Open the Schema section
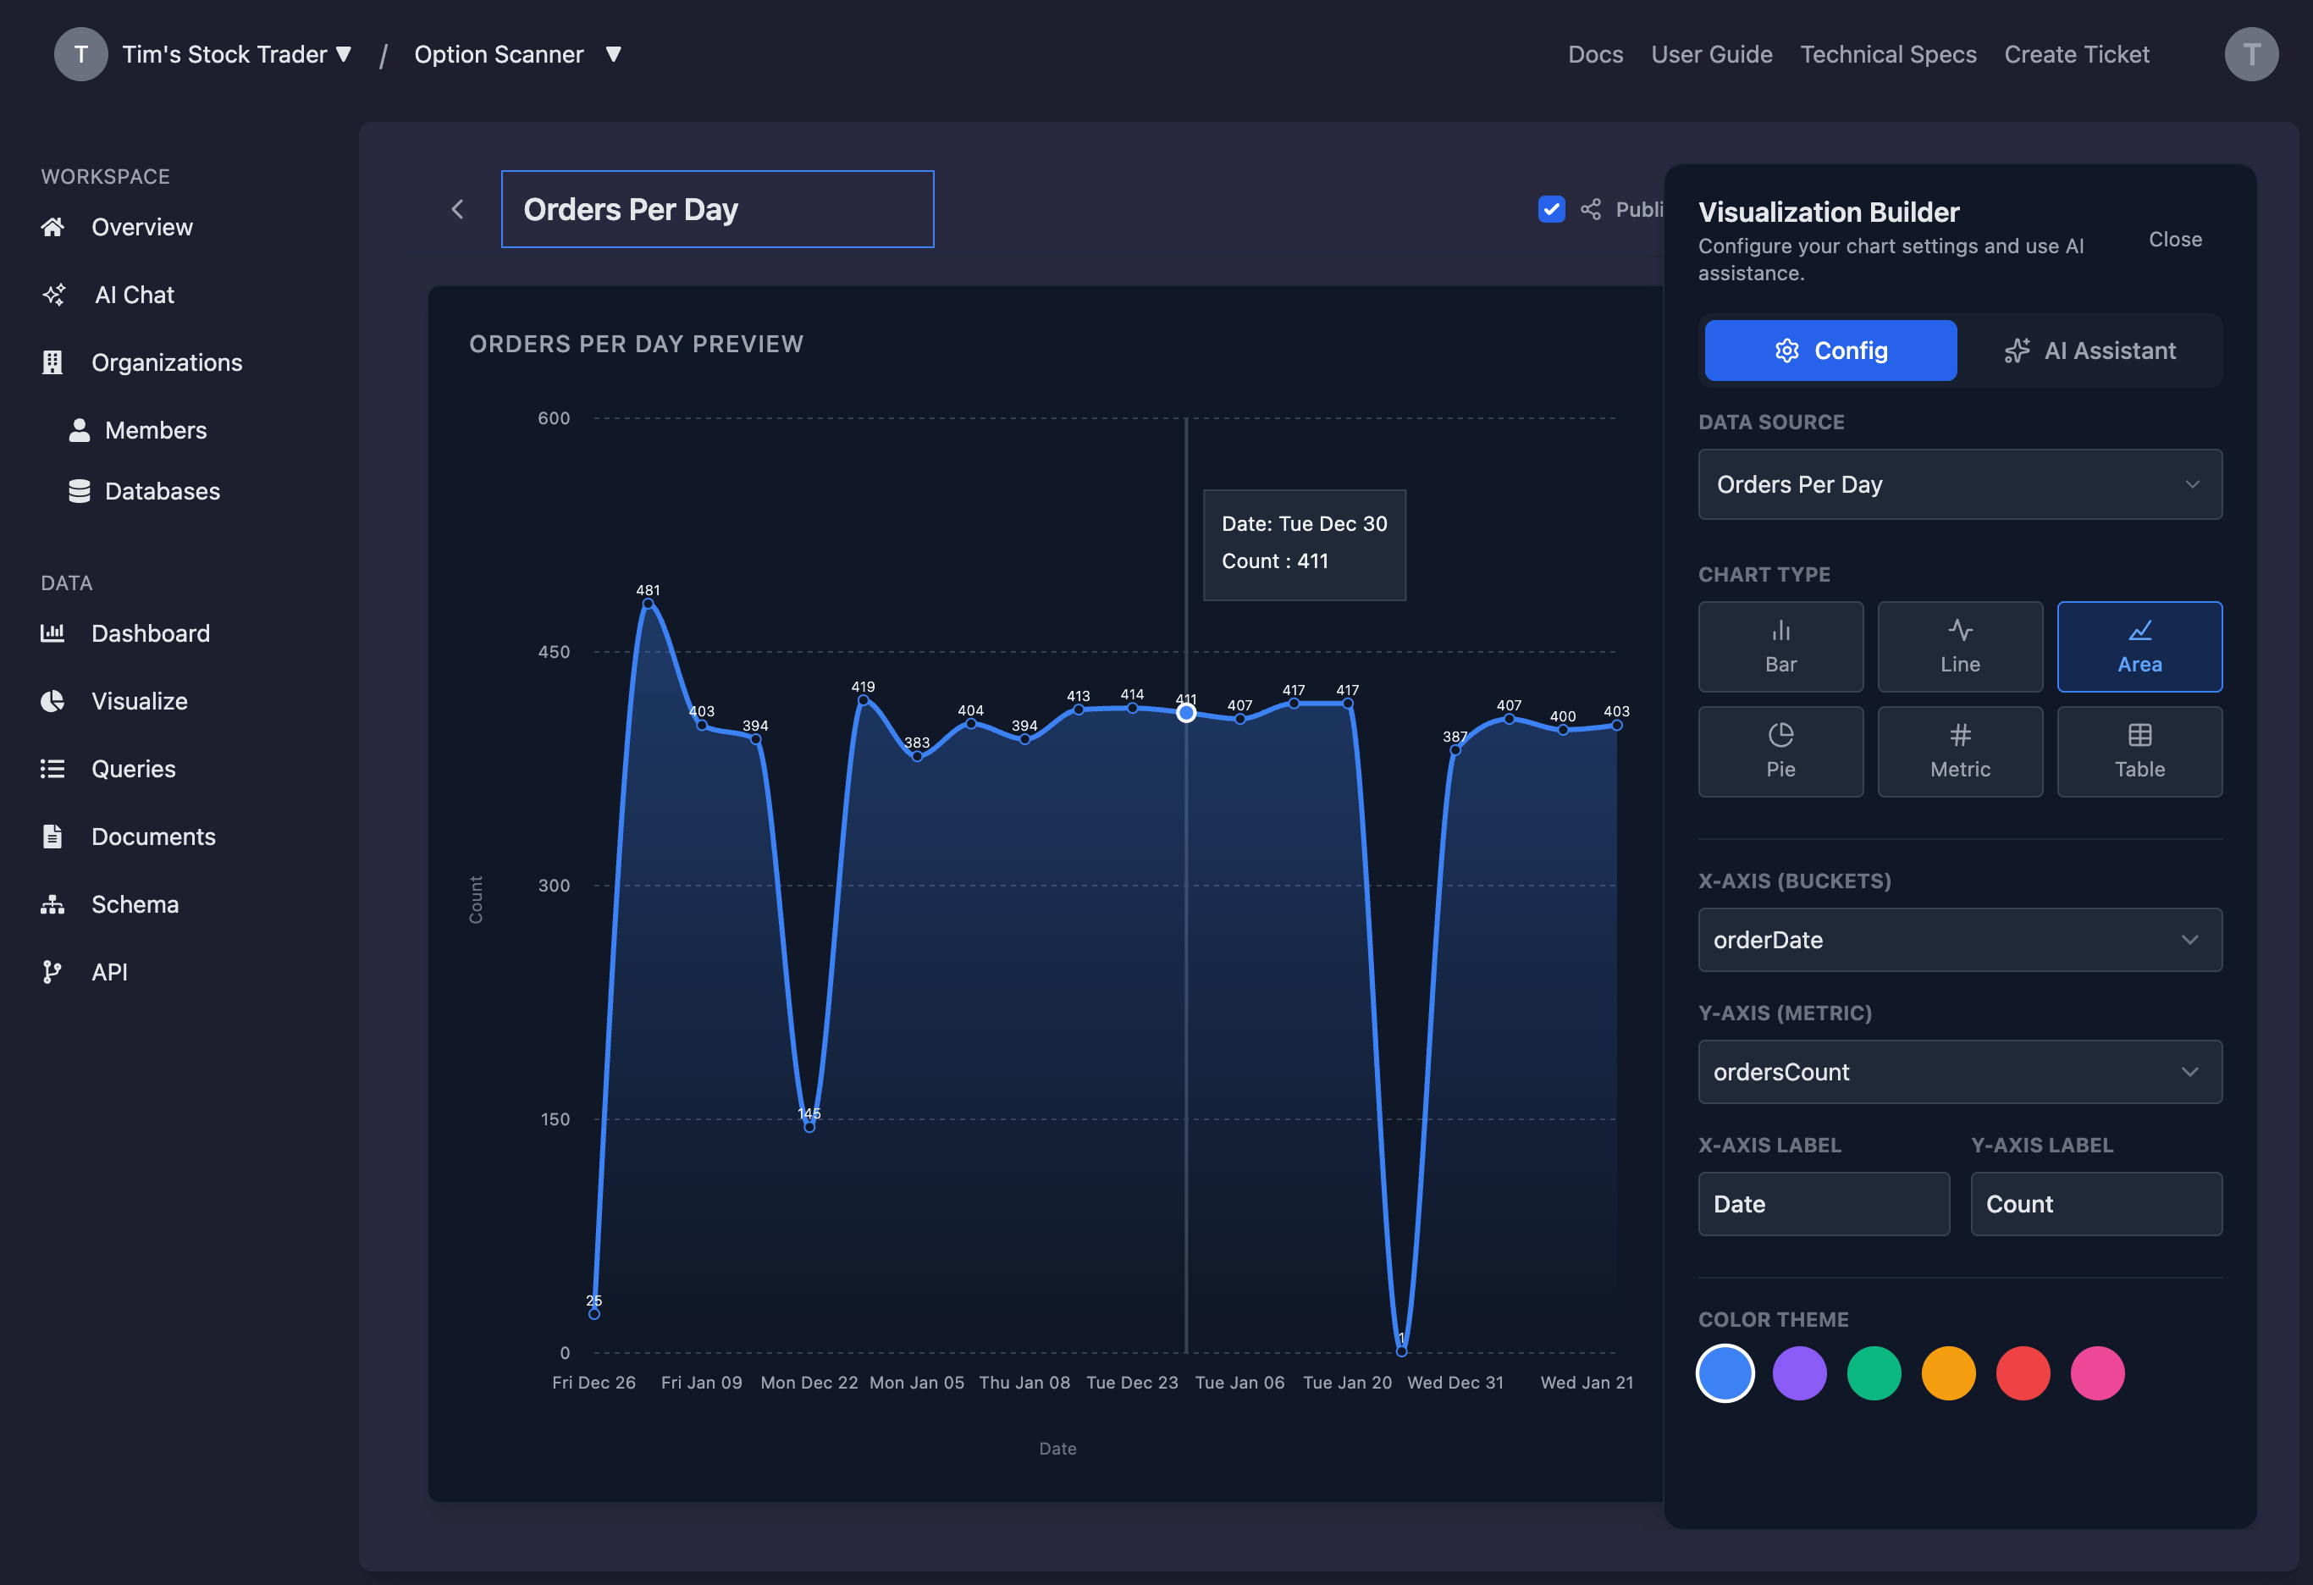2313x1585 pixels. 135,903
